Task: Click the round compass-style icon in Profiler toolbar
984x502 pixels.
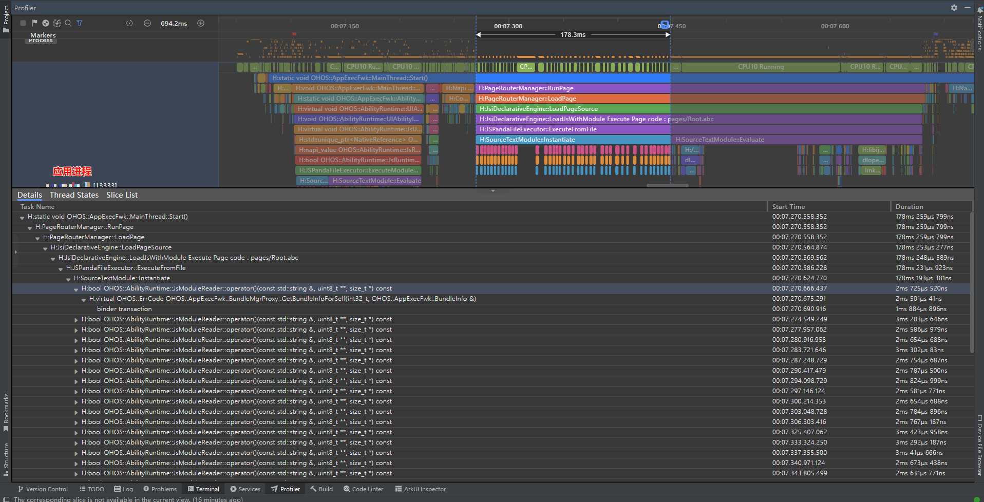Action: coord(46,23)
